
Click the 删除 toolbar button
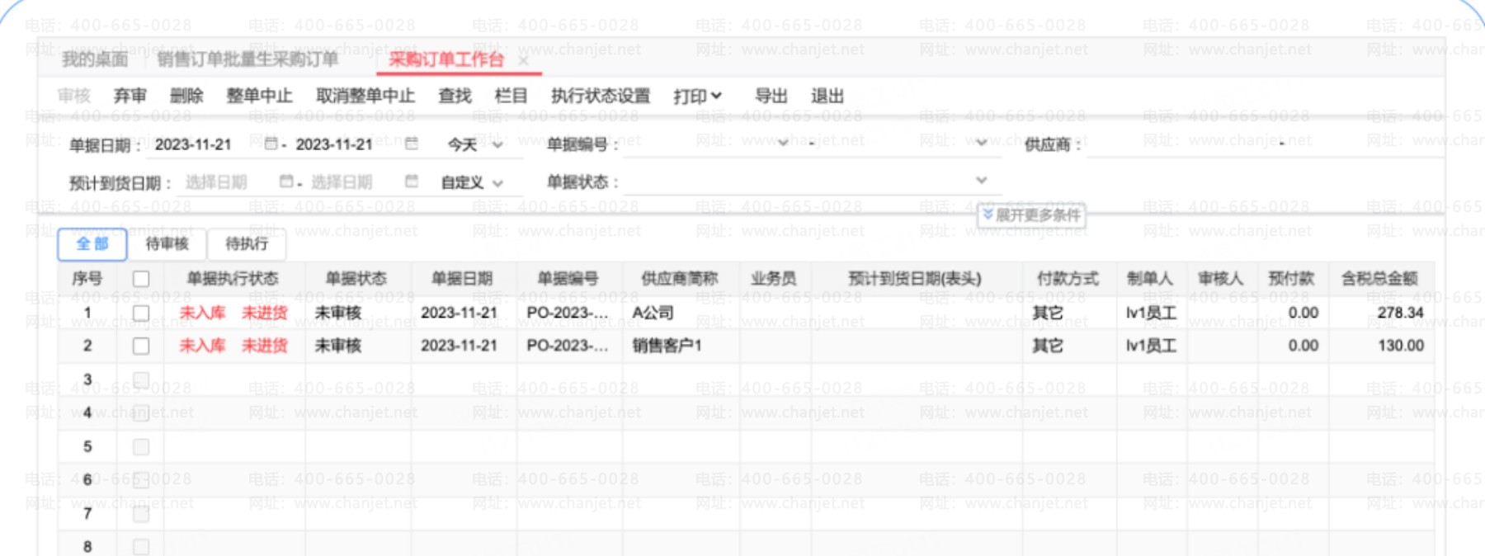point(186,96)
